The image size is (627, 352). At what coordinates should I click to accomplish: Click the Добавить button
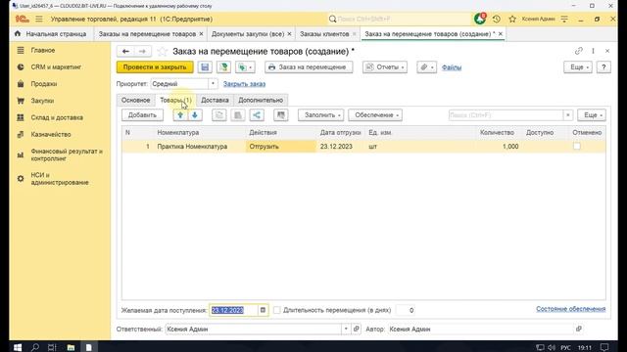pos(142,115)
